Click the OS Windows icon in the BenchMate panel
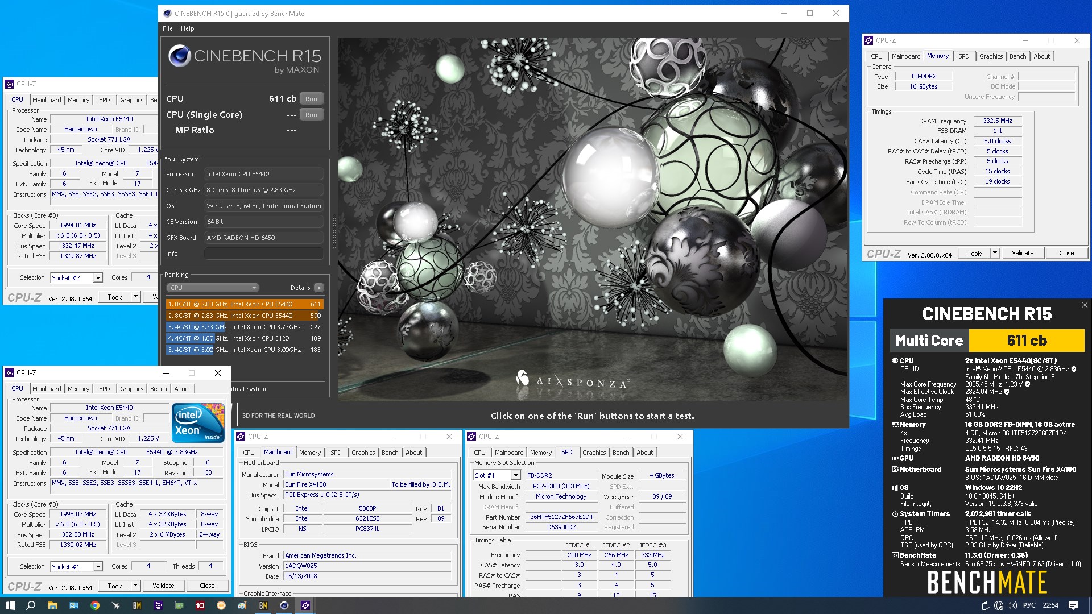The image size is (1092, 614). [x=895, y=488]
